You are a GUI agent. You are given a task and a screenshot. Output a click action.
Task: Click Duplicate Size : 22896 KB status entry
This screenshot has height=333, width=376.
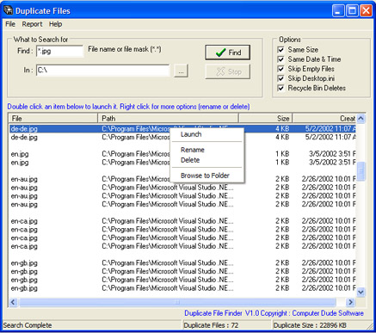pos(310,325)
